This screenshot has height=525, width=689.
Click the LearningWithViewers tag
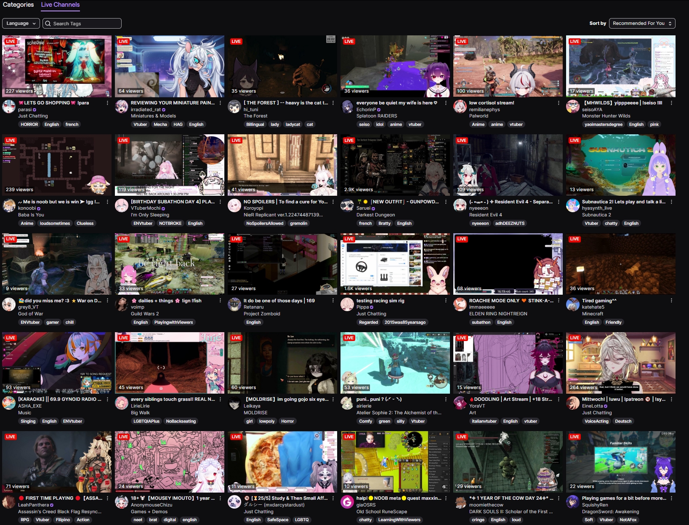point(399,520)
